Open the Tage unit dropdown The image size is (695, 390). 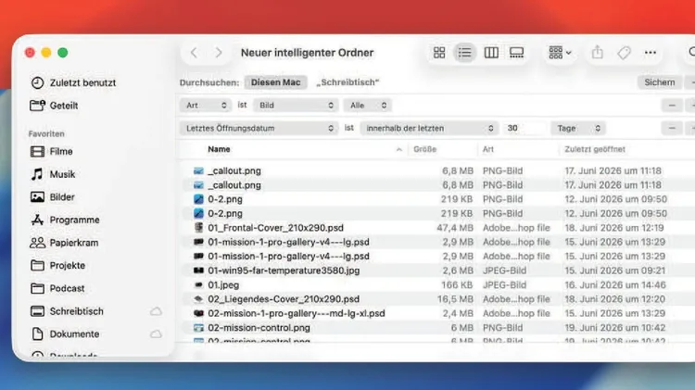(x=578, y=129)
